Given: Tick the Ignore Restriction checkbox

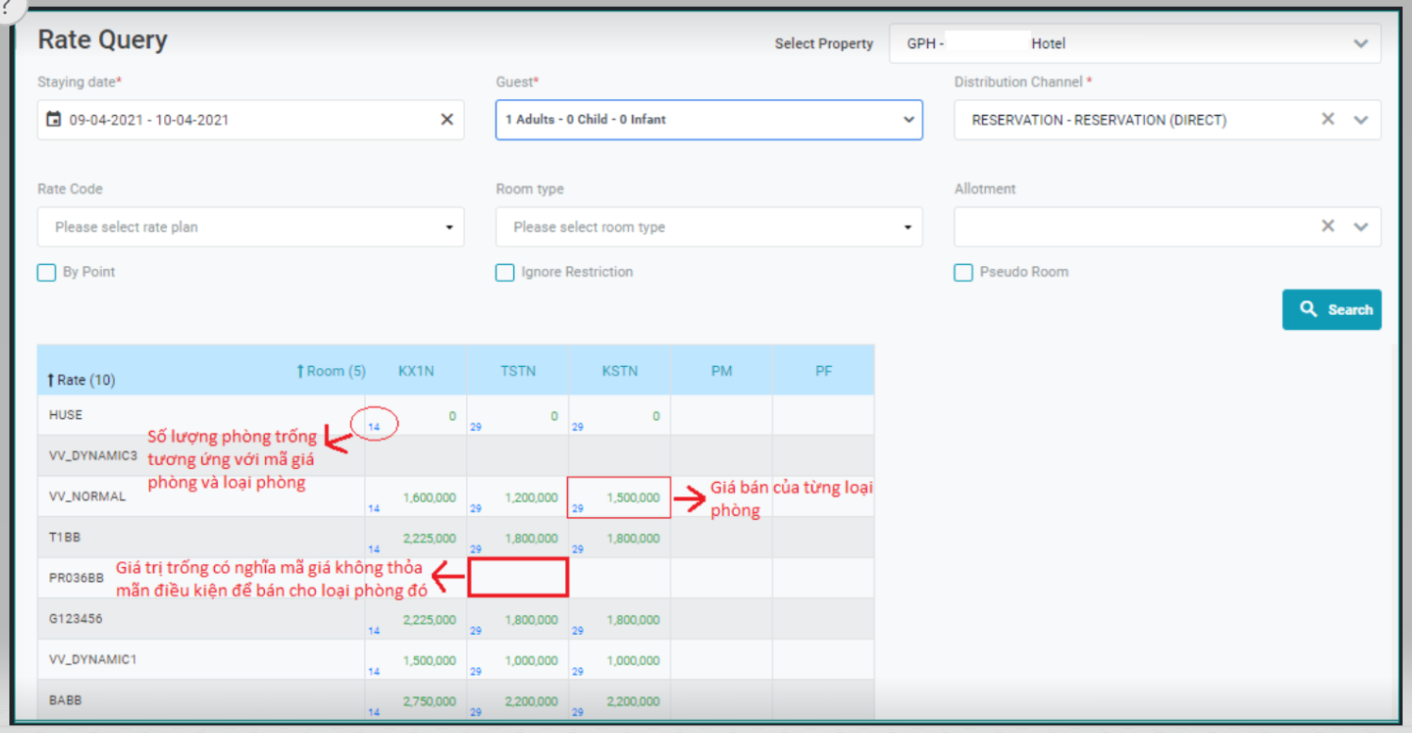Looking at the screenshot, I should (x=506, y=273).
